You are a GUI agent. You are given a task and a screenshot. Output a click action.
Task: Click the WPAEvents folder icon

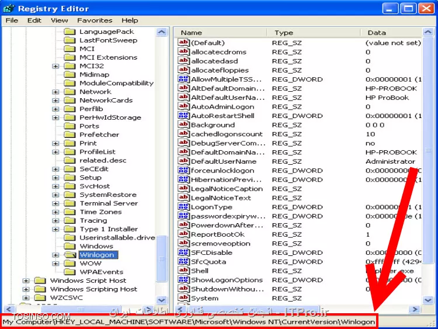[69, 272]
